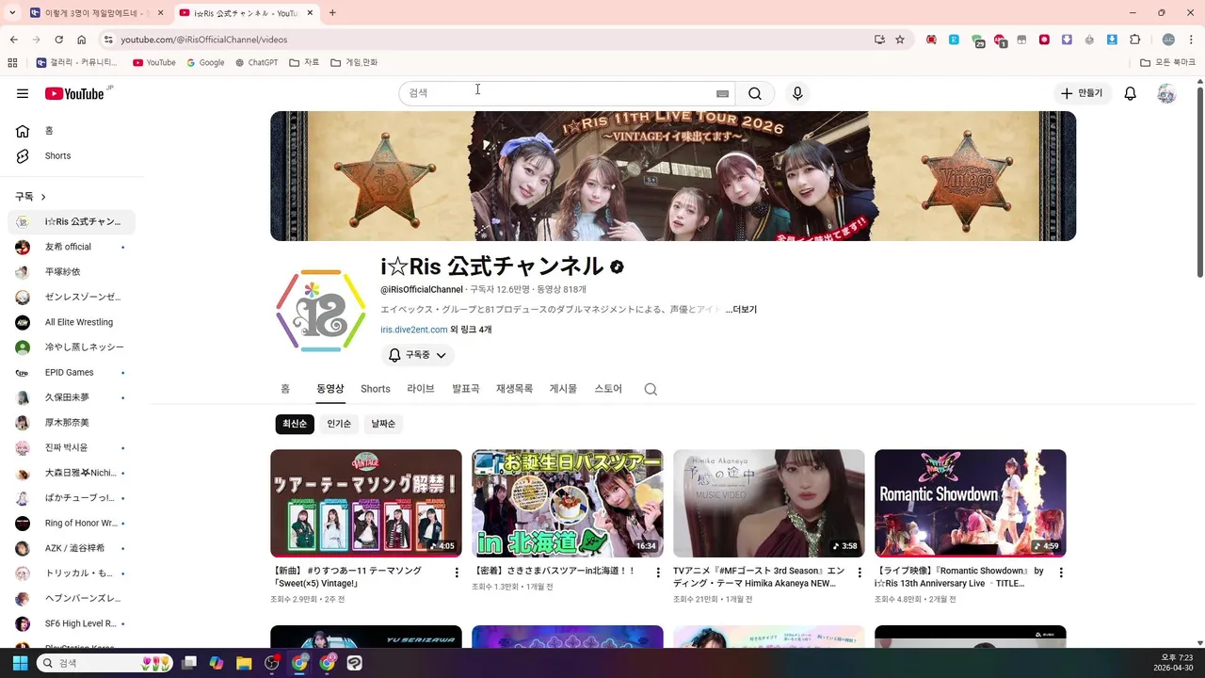
Task: Open OBS Studio from the taskbar
Action: [x=272, y=663]
